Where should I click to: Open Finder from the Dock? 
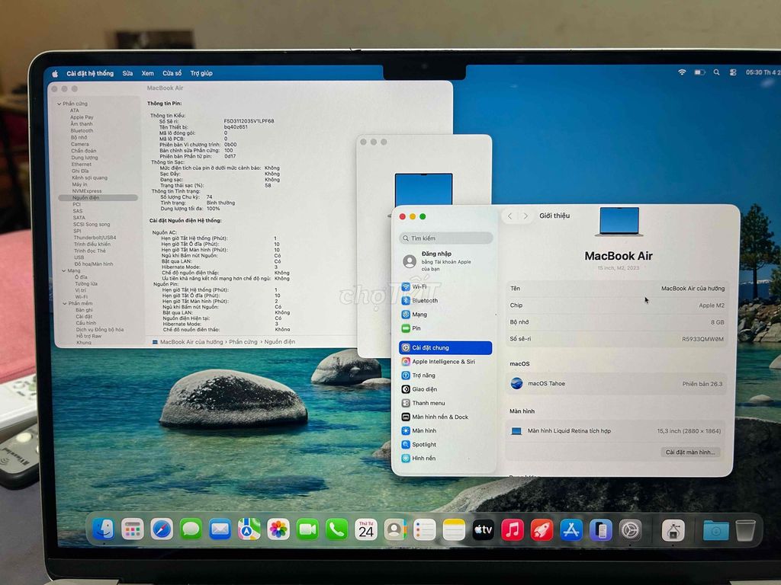(104, 530)
